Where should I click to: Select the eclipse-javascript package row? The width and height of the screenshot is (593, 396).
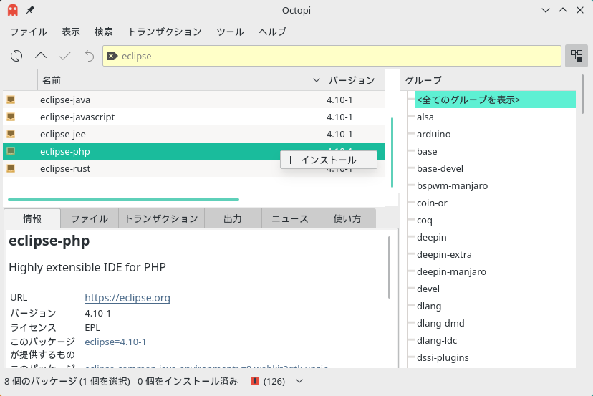194,117
